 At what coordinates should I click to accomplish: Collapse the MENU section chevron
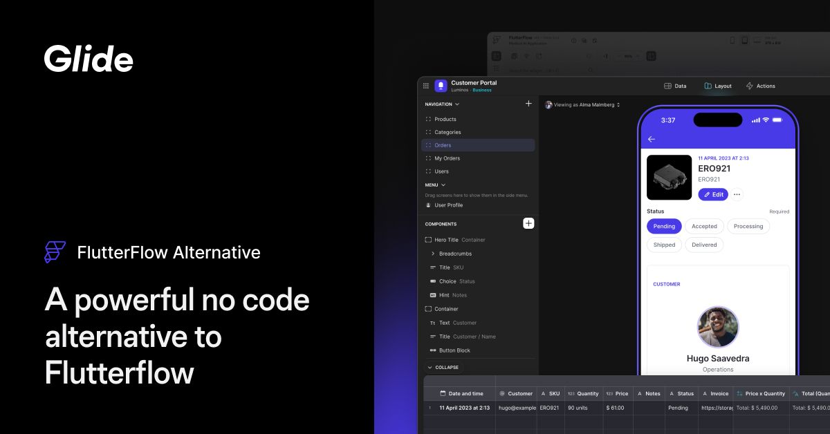click(x=443, y=185)
